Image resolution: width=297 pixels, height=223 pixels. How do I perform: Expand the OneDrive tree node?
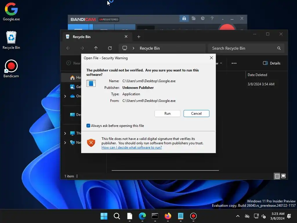click(65, 96)
